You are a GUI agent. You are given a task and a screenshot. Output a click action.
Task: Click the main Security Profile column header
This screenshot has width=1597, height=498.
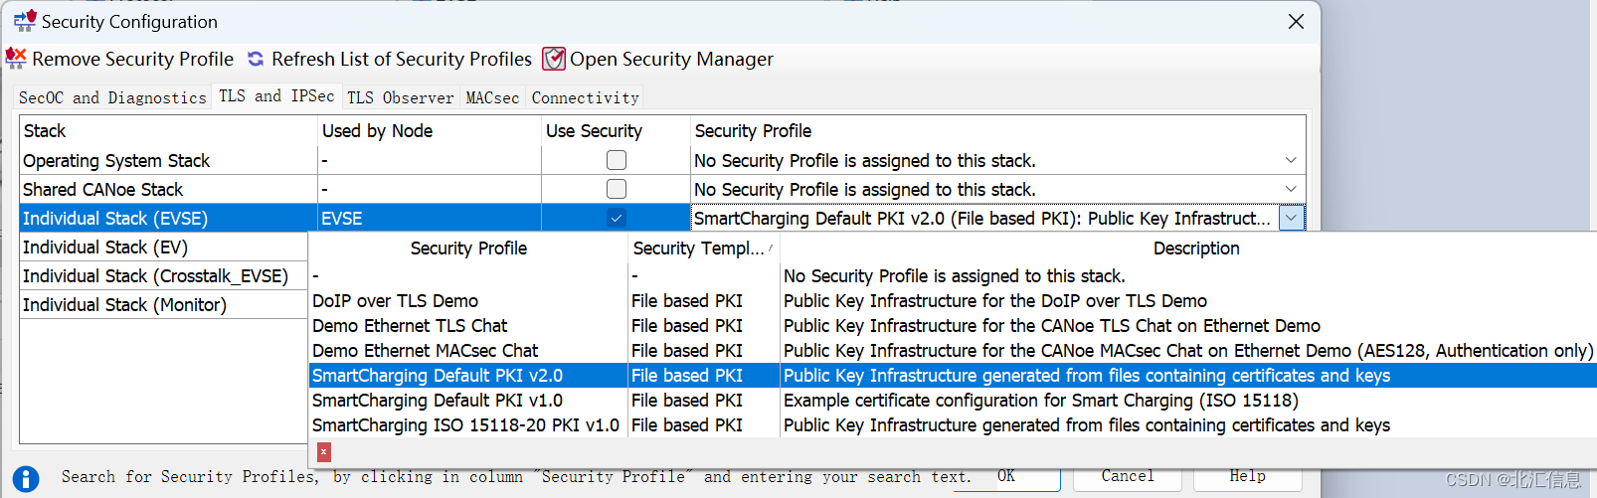coord(997,130)
